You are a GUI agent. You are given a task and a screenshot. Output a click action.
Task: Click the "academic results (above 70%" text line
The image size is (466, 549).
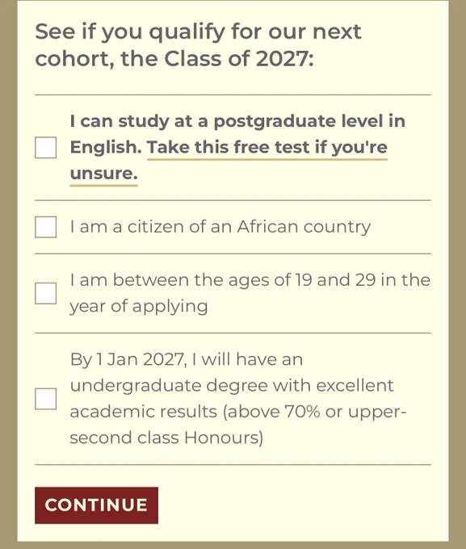(x=238, y=412)
